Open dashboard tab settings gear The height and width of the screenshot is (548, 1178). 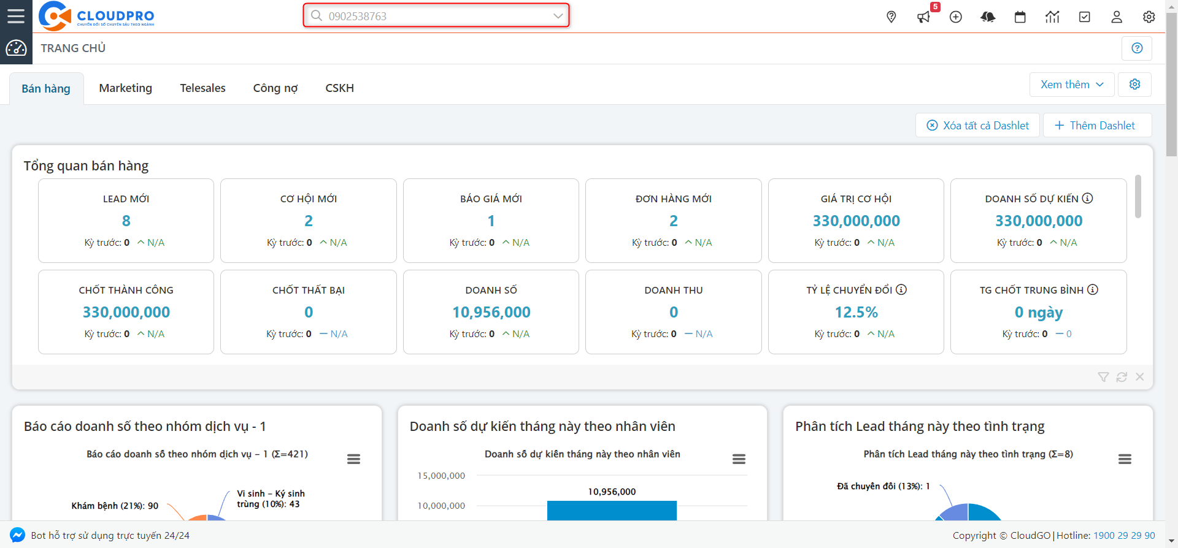pos(1135,85)
